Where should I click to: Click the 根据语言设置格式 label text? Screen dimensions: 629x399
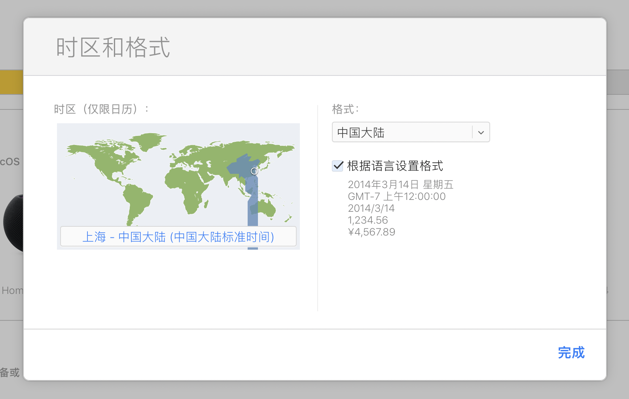click(395, 166)
